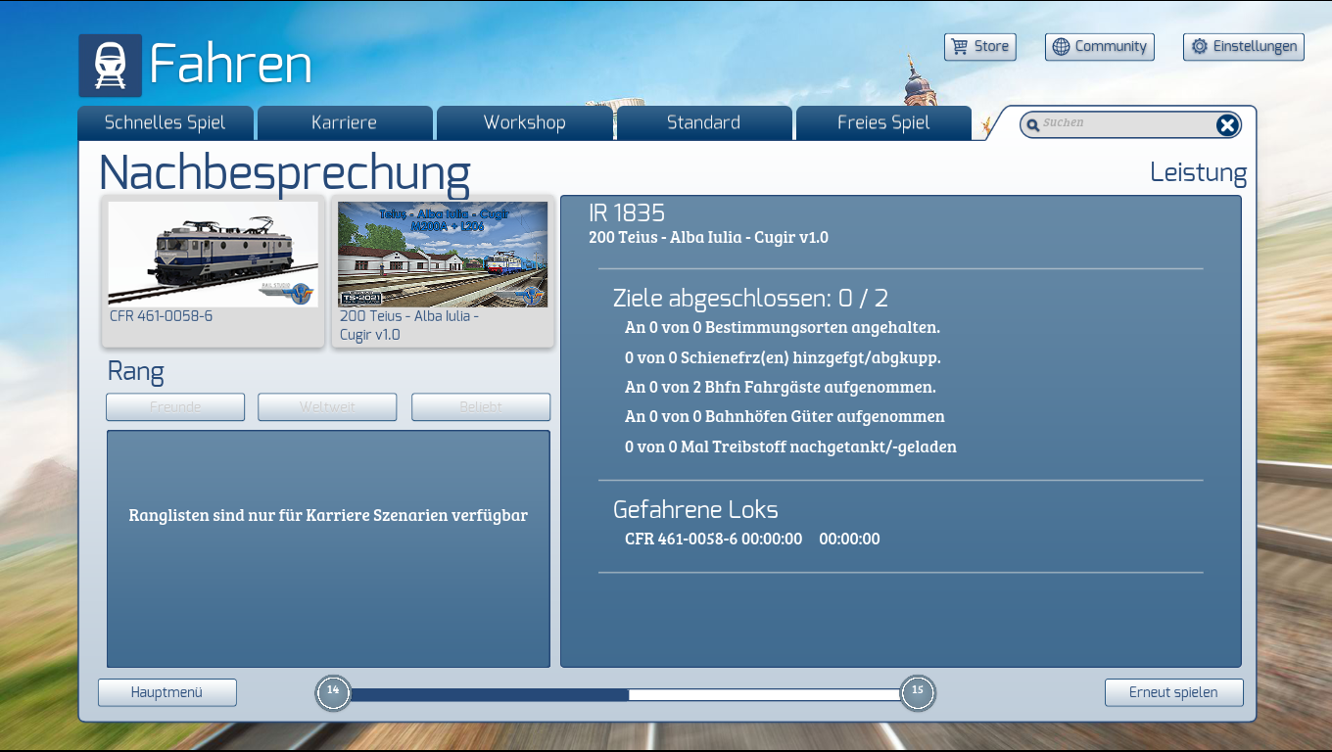Open the Community button
The image size is (1332, 752).
tap(1100, 47)
